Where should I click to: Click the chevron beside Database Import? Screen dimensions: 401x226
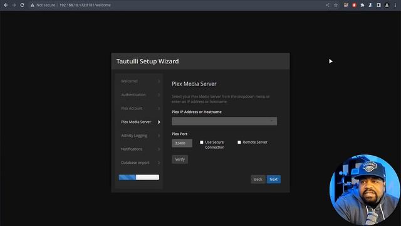click(x=159, y=163)
